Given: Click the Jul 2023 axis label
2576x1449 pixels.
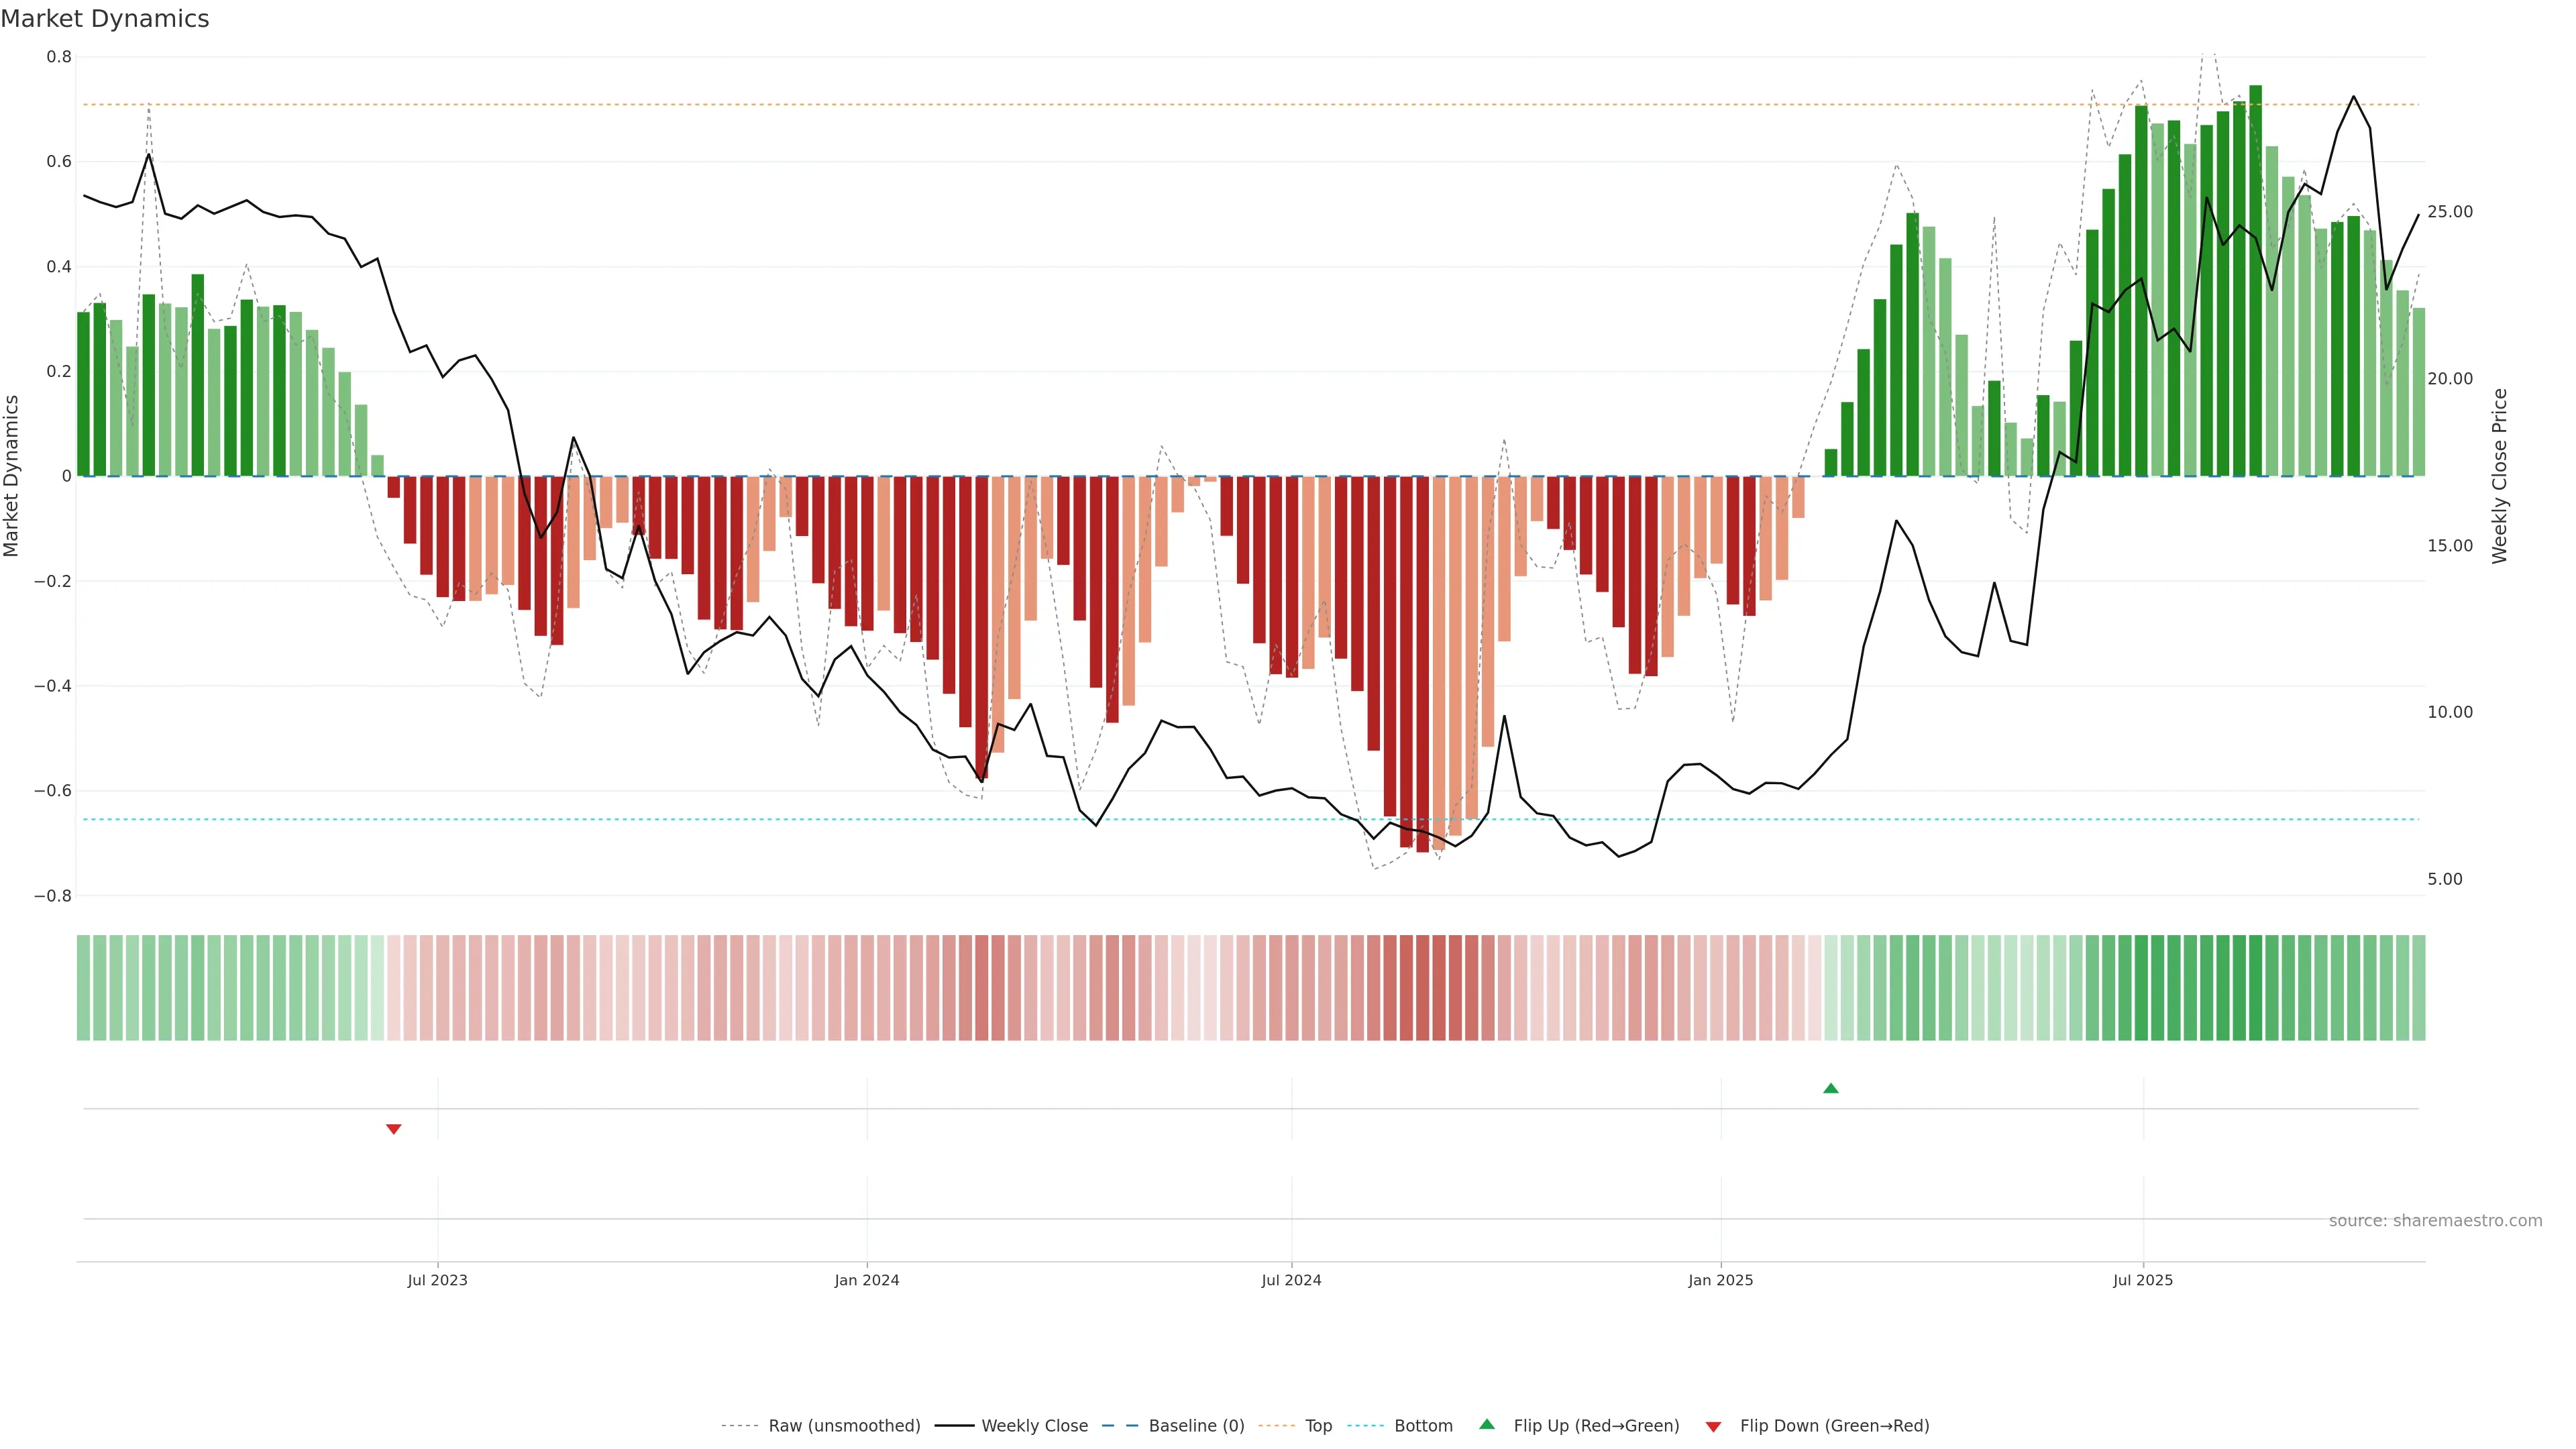Looking at the screenshot, I should [x=437, y=1280].
